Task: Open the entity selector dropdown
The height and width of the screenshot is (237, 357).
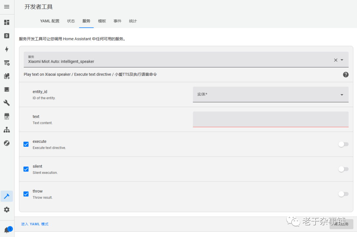Action: coord(270,95)
